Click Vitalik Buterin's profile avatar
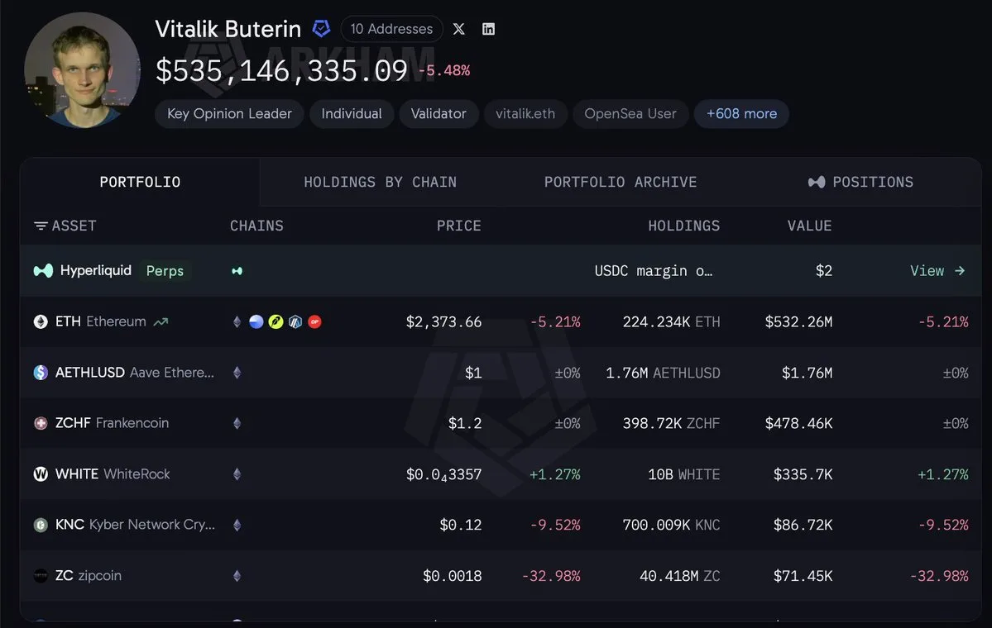The height and width of the screenshot is (628, 992). [82, 70]
